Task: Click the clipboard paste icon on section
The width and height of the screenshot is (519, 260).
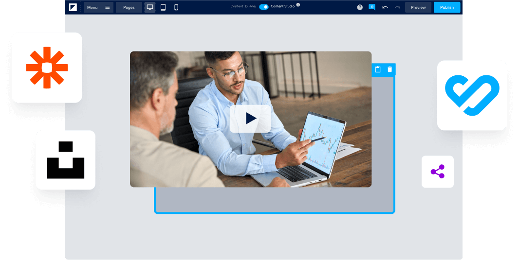Action: pyautogui.click(x=378, y=69)
